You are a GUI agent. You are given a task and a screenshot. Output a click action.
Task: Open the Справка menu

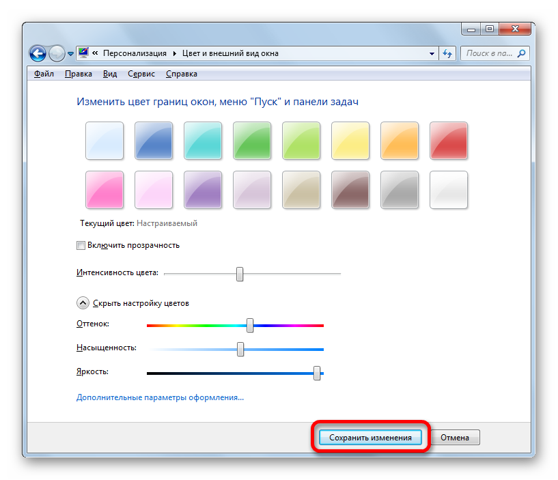coord(182,74)
